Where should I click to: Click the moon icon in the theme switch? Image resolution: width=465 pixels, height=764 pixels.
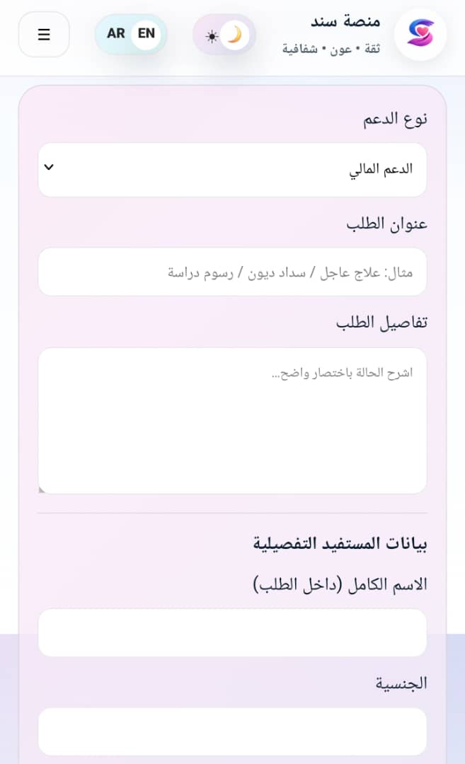tap(235, 34)
